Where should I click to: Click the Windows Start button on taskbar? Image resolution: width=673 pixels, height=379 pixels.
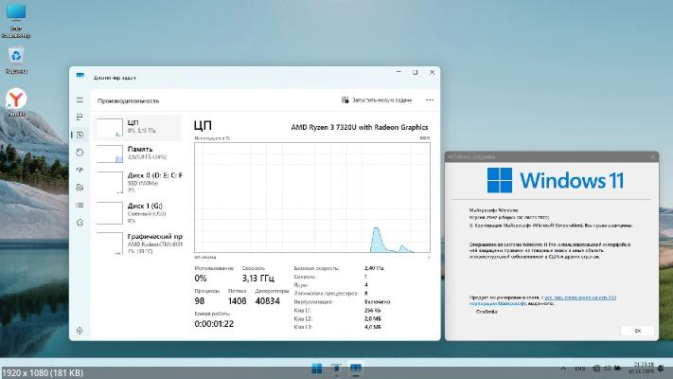pos(316,369)
